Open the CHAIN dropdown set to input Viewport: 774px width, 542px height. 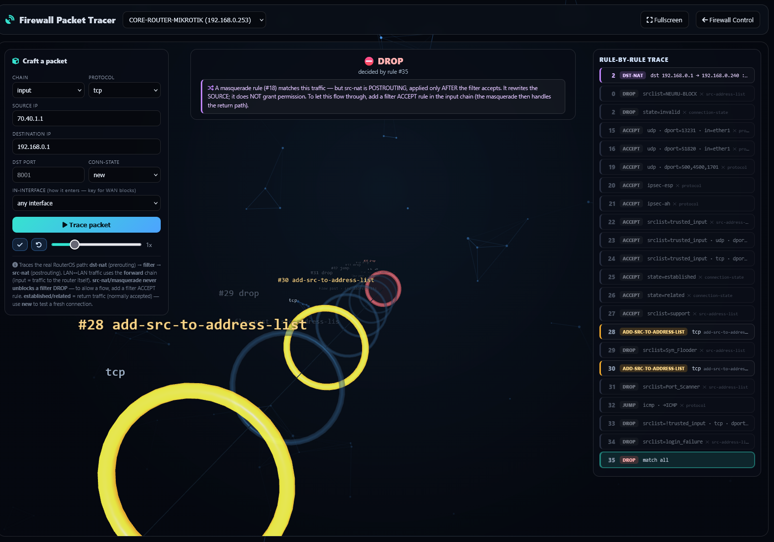coord(48,90)
